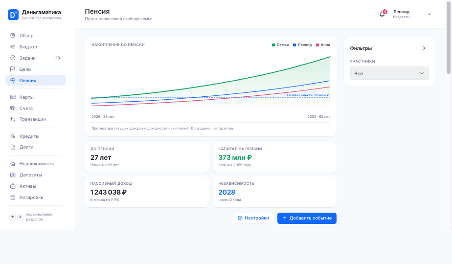Open the Недвижимость link in sidebar
Viewport: 452px width, 264px height.
point(36,164)
